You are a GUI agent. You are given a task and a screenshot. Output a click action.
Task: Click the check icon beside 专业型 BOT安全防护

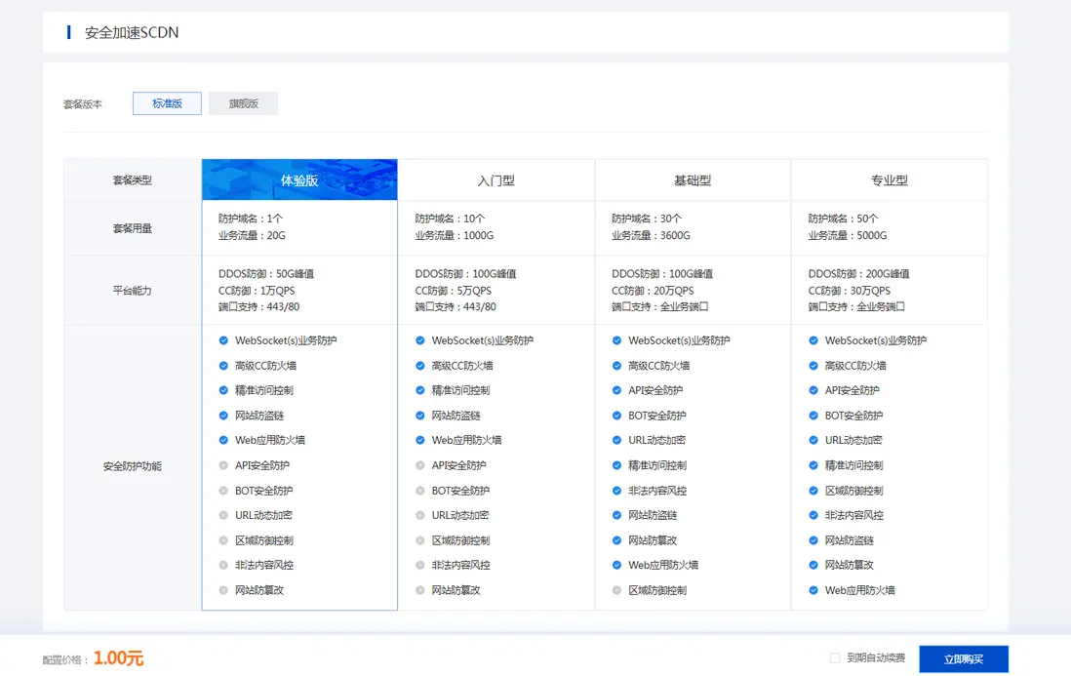(813, 416)
